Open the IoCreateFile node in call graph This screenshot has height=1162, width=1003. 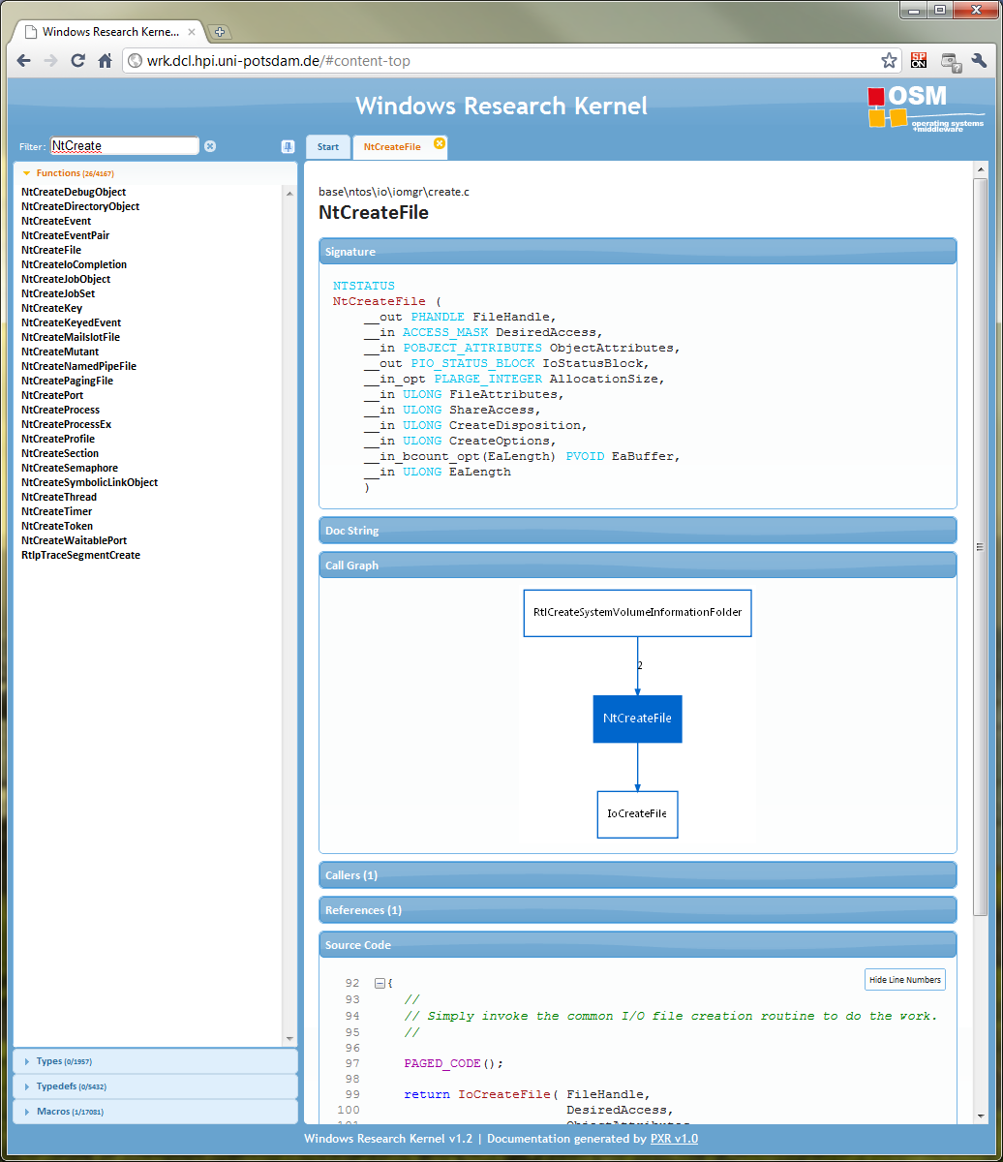click(x=637, y=814)
